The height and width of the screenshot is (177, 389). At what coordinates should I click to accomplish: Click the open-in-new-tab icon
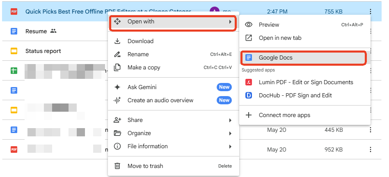(249, 38)
